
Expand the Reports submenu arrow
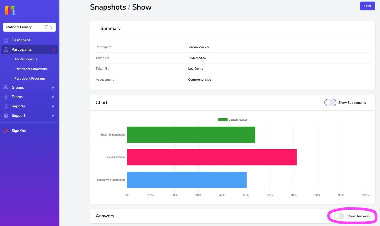53,106
